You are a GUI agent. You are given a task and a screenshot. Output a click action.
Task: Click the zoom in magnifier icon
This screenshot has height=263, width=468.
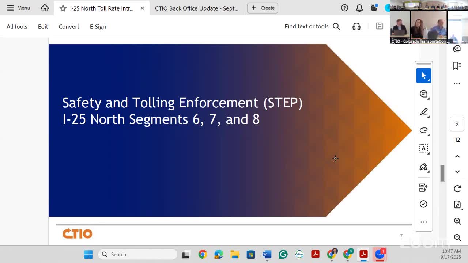[457, 221]
